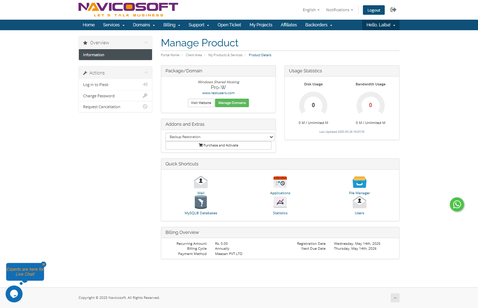Open the Billing menu

click(171, 25)
